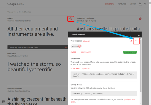Screen dimensions: 151x105
Task: Click 'Viewing 846 of 846 font families' text
Action: (x=19, y=12)
